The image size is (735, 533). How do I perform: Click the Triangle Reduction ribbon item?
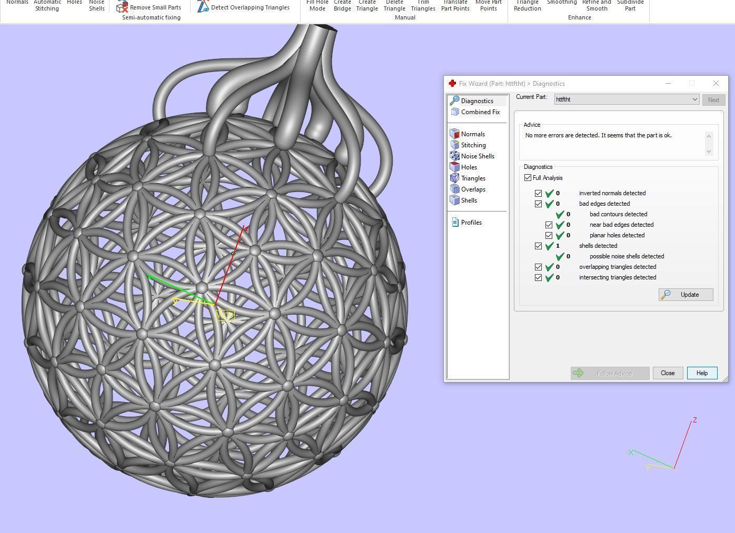pyautogui.click(x=527, y=5)
